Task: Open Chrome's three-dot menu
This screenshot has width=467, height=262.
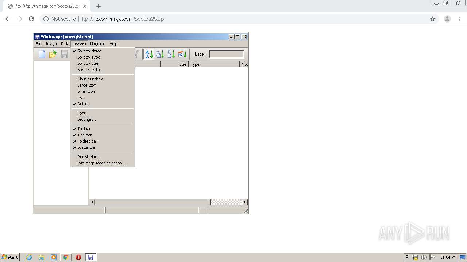Action: pos(459,19)
